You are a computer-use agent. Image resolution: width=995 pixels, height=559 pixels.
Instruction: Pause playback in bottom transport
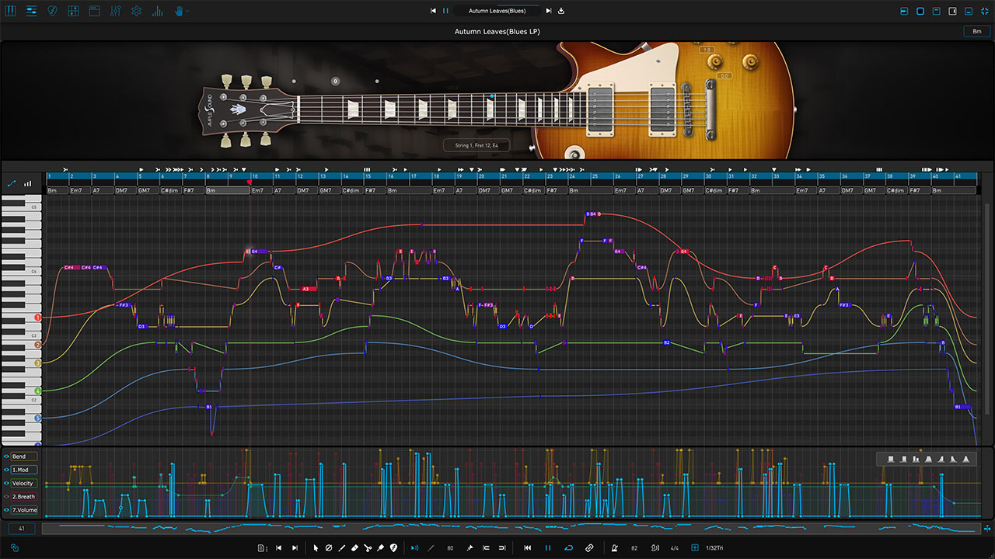point(547,548)
